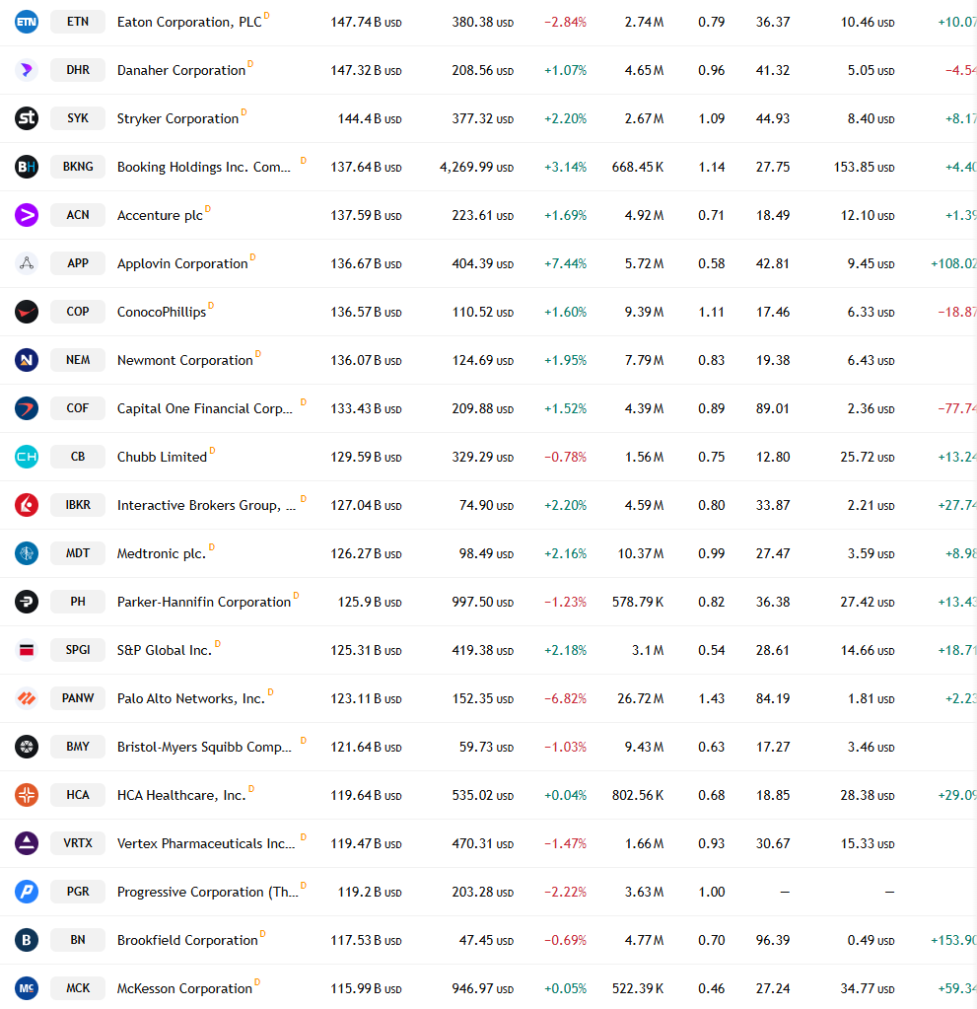
Task: Open the DHR ticker symbol badge
Action: 78,70
